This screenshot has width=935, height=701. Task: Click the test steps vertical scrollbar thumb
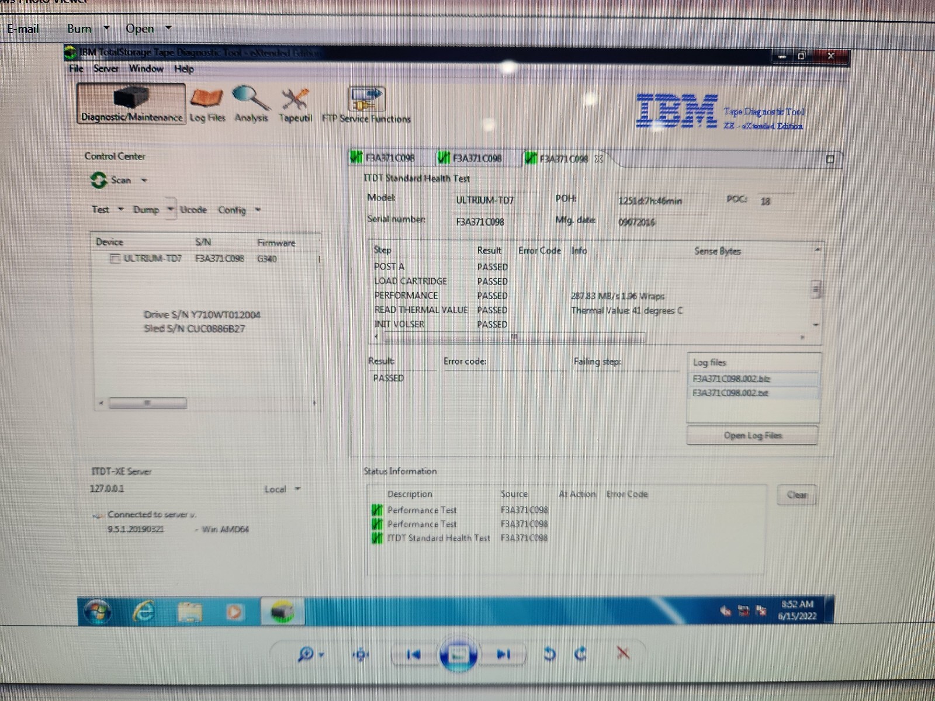pos(816,289)
